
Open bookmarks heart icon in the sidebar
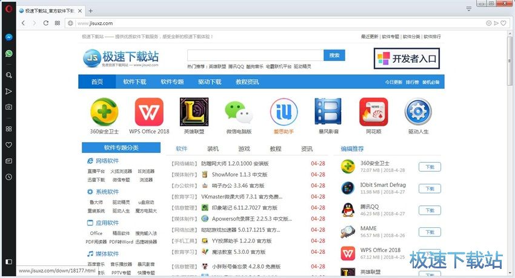coord(9,144)
